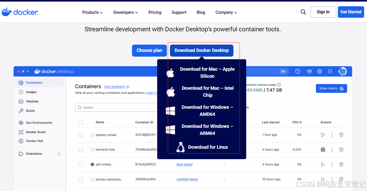The height and width of the screenshot is (191, 367).
Task: Click the Builds wrench icon
Action: point(21,111)
